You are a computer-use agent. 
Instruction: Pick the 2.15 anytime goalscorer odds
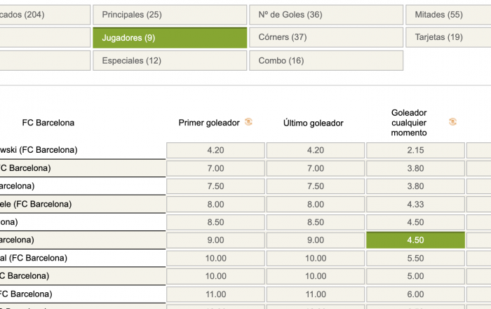[x=415, y=150]
